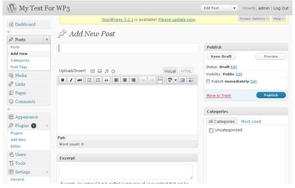295x188 pixels.
Task: Align text left
Action: (116, 80)
